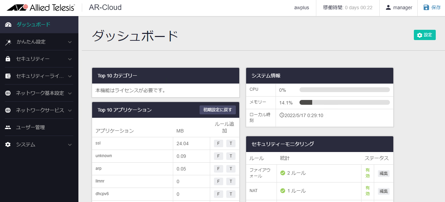Toggle the F rule button for ssl
The height and width of the screenshot is (202, 445).
[x=218, y=143]
